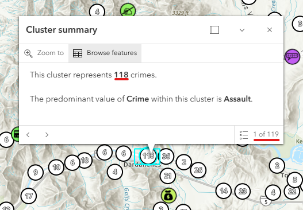The image size is (303, 210).
Task: Collapse the Cluster summary popup
Action: pos(242,30)
